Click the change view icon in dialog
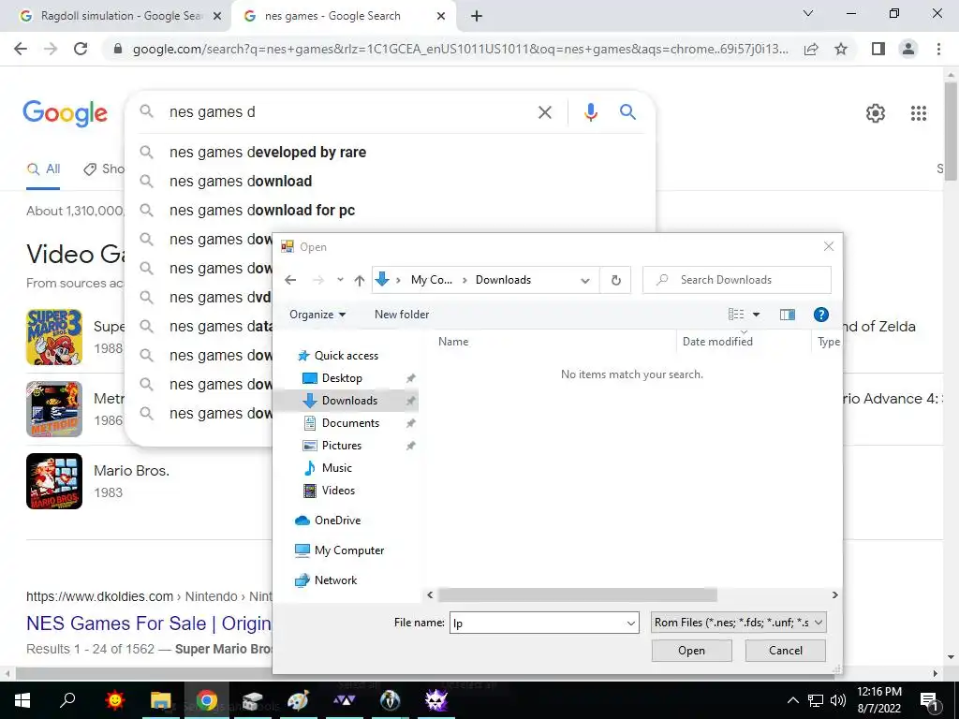 [736, 315]
